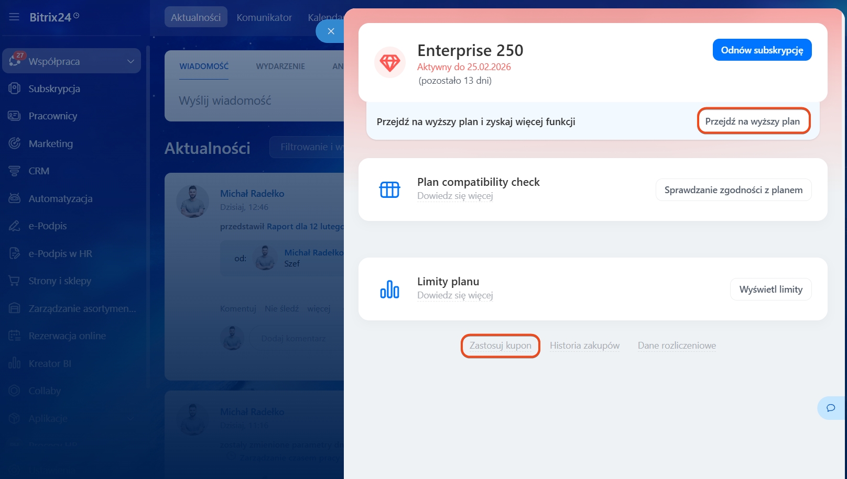The width and height of the screenshot is (847, 479).
Task: Open Automatyzacja robot icon
Action: tap(14, 198)
